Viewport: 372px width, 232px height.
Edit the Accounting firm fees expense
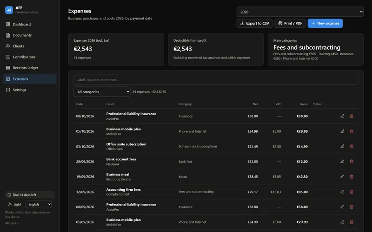pos(342,192)
